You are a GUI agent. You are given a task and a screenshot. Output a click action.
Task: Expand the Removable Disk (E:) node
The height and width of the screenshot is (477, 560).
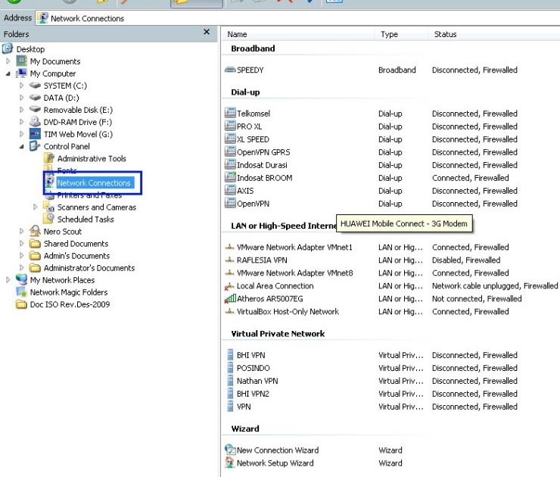(x=21, y=110)
